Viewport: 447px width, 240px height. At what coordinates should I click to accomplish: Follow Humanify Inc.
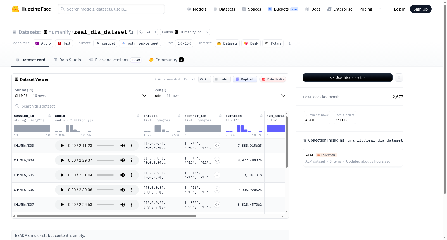pyautogui.click(x=182, y=32)
